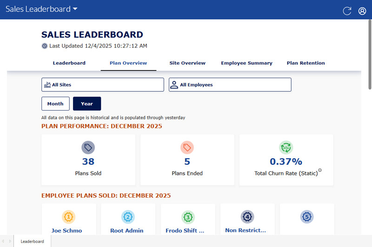Click the Plans Ended red tag icon
Screen dimensions: 372x247
click(187, 148)
